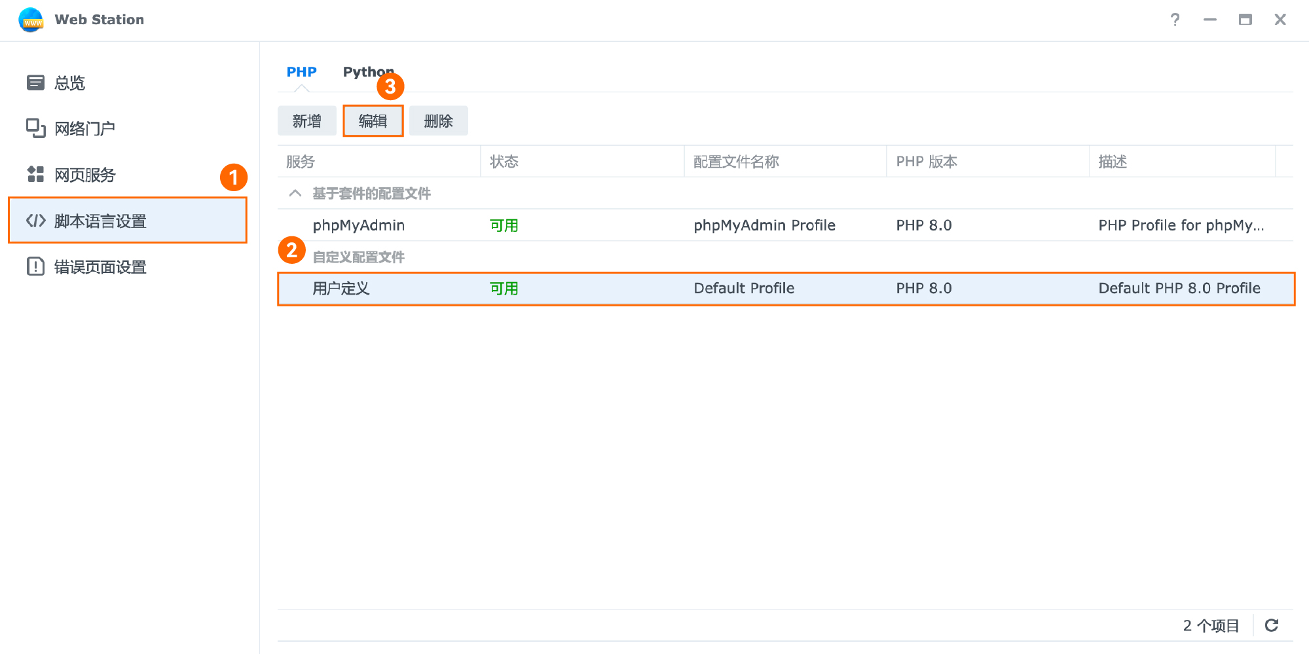The image size is (1309, 654).
Task: Collapse the 基于套件的配置文件 group
Action: click(x=295, y=193)
